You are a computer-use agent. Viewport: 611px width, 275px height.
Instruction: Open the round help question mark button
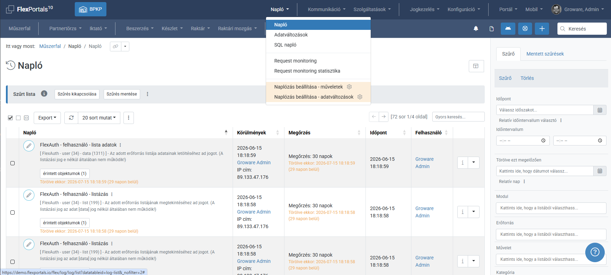pyautogui.click(x=595, y=252)
